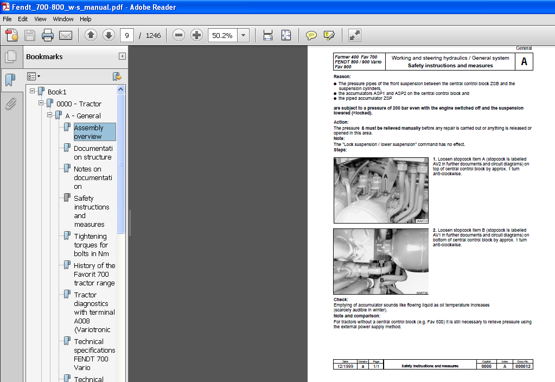The image size is (555, 382).
Task: Click the page heading 'Safety instructions and measures'
Action: pyautogui.click(x=450, y=66)
